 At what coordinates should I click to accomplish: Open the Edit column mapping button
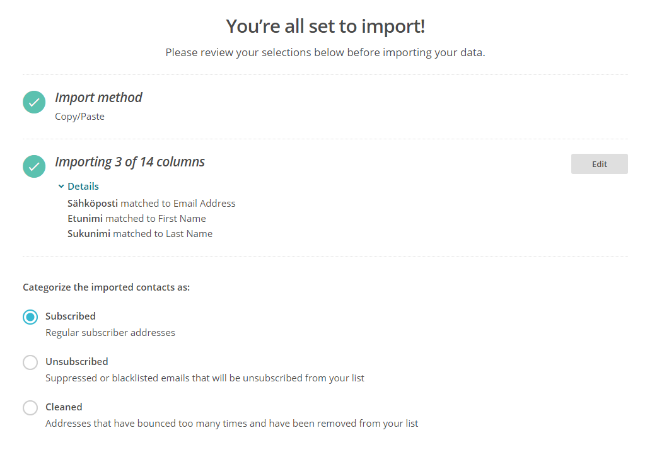[x=599, y=164]
